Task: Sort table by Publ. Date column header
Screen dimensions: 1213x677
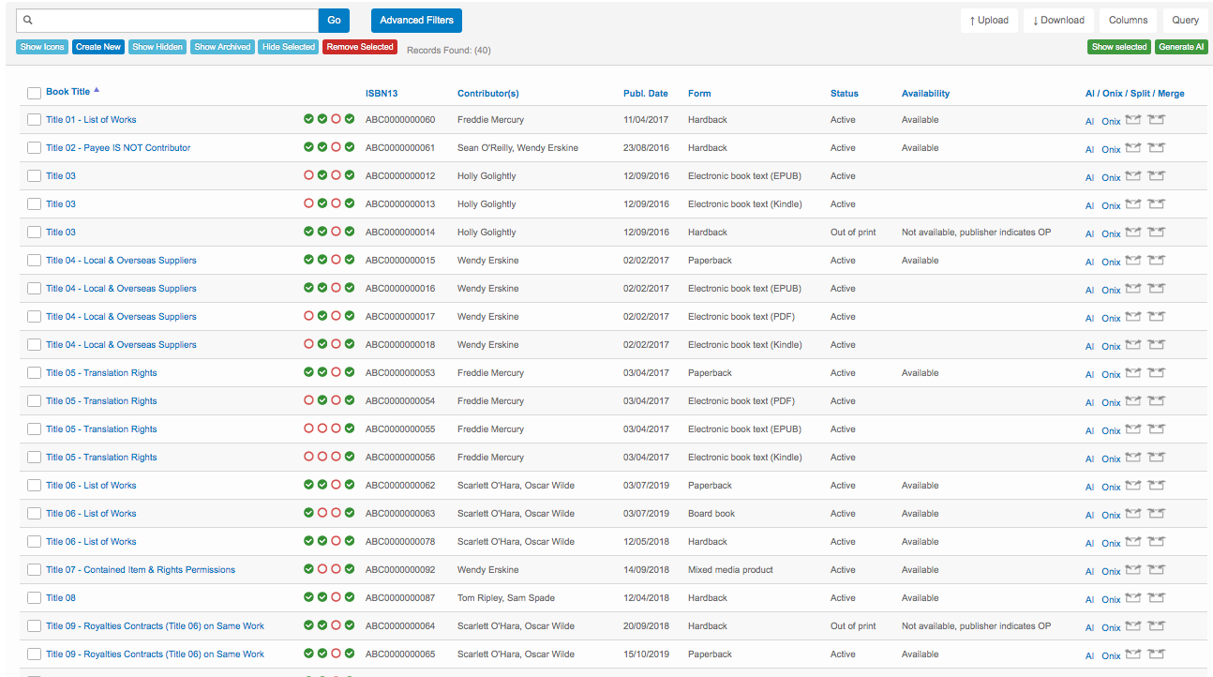Action: click(x=646, y=93)
